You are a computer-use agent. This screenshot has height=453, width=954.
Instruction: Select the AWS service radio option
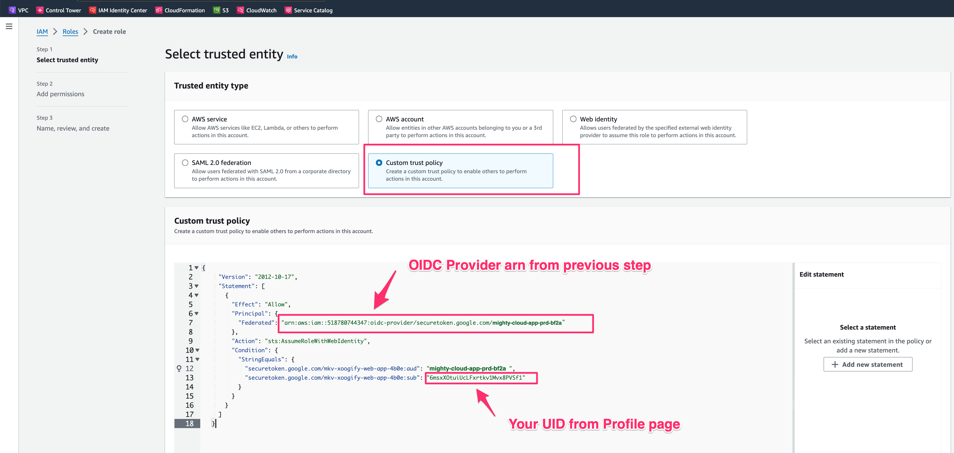coord(185,119)
